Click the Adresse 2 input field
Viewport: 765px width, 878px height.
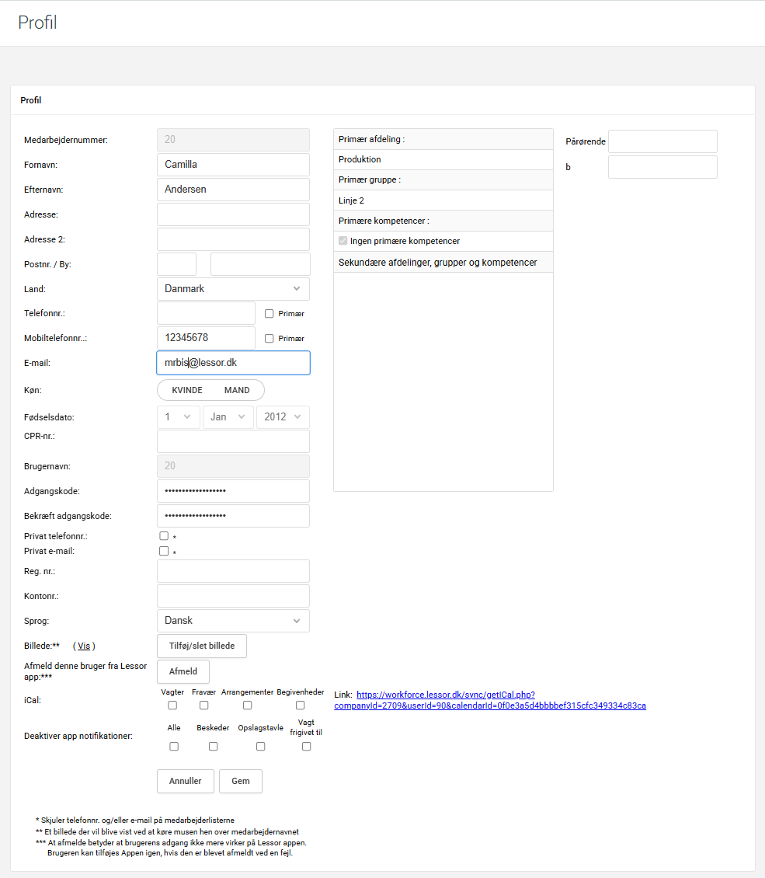(x=233, y=239)
